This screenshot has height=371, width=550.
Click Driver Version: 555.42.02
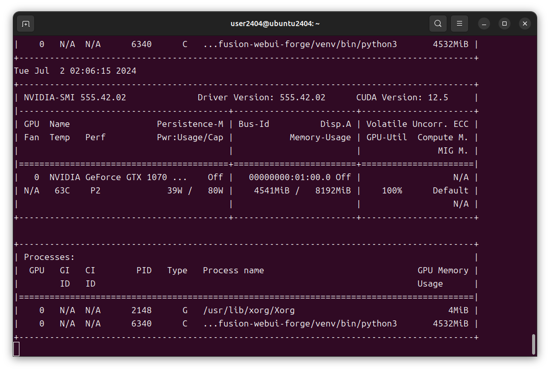point(261,98)
